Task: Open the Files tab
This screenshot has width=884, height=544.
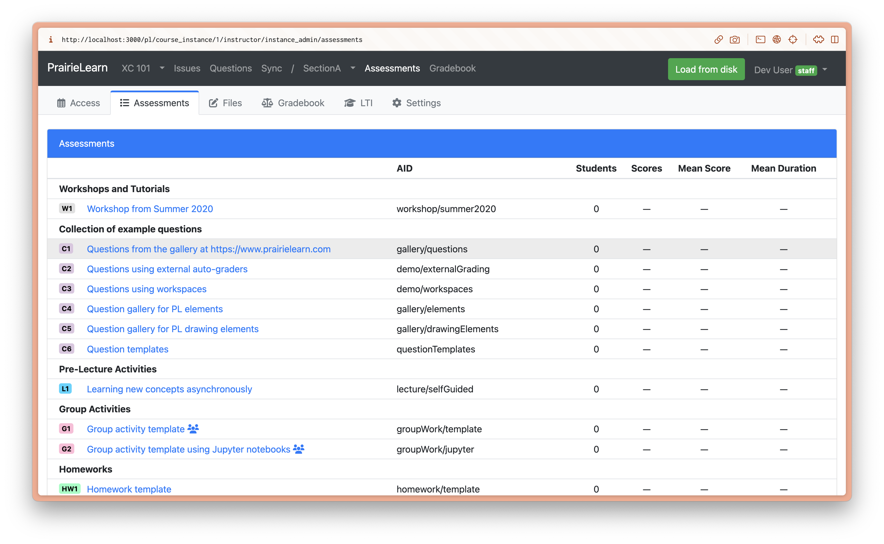Action: pos(225,103)
